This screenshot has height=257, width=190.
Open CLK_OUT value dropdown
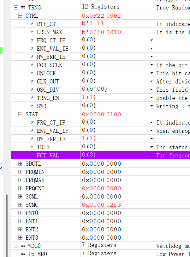coord(152,81)
